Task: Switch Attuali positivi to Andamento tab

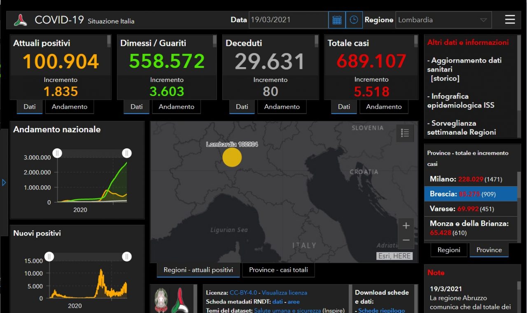Action: pyautogui.click(x=70, y=107)
